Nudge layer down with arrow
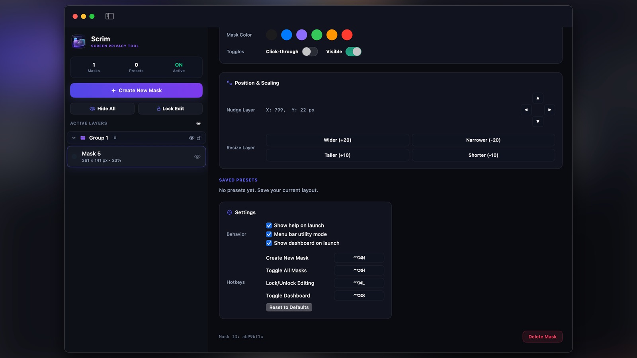This screenshot has height=358, width=637. pos(538,121)
